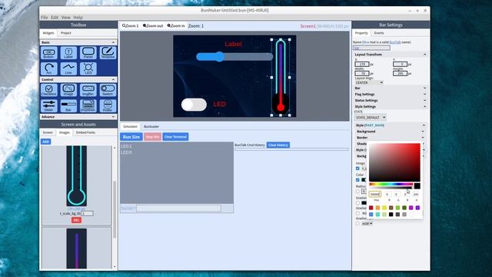This screenshot has height=277, width=492.
Task: Pick the teal preset color swatch
Action: point(377,215)
